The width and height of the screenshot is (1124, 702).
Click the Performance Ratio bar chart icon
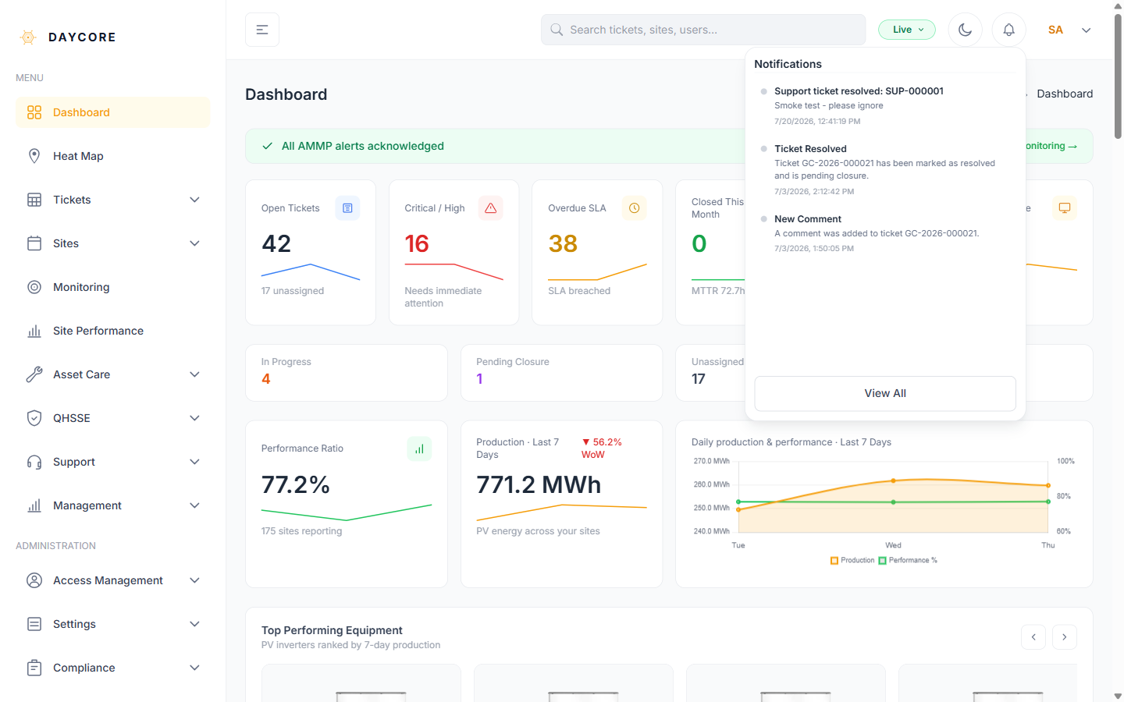(x=419, y=448)
